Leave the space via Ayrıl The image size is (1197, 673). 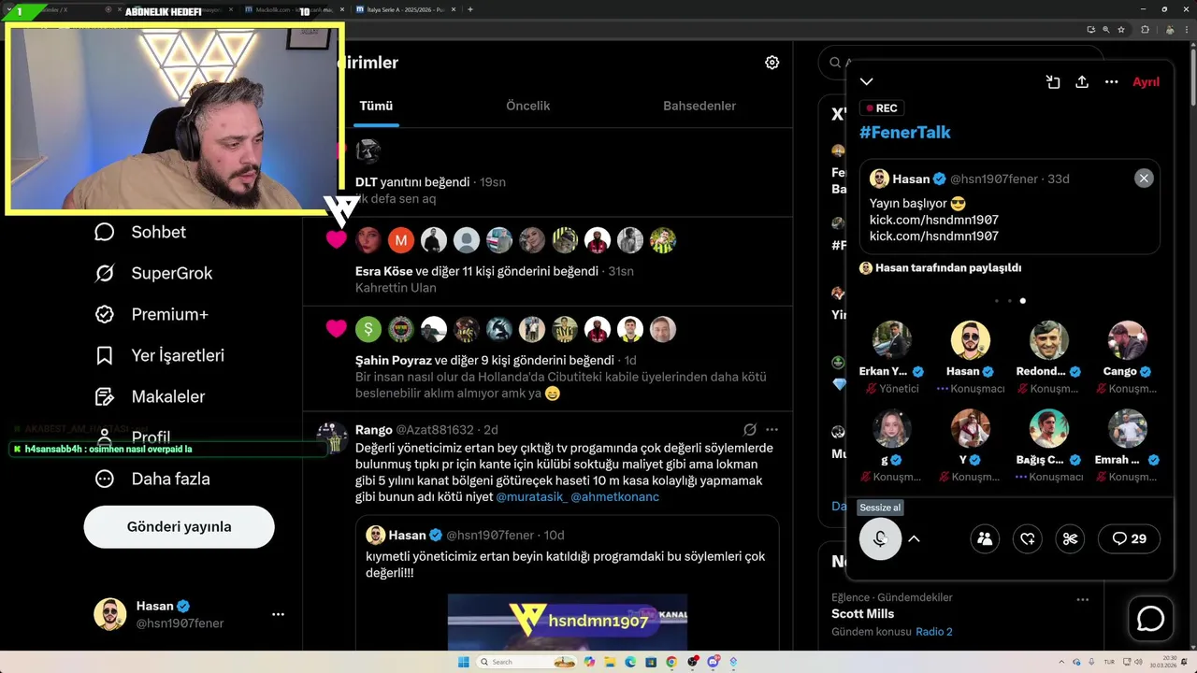1146,82
